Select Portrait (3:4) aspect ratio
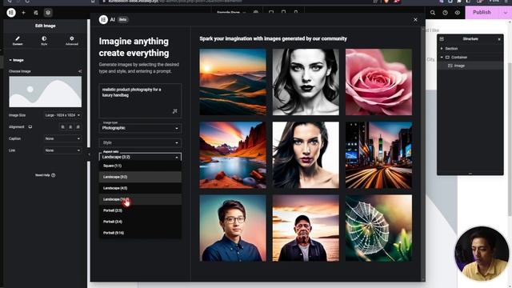This screenshot has width=512, height=288. [x=140, y=222]
